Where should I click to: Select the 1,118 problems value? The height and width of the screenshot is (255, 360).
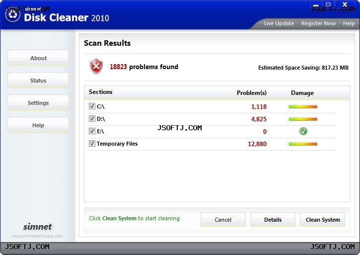[259, 107]
